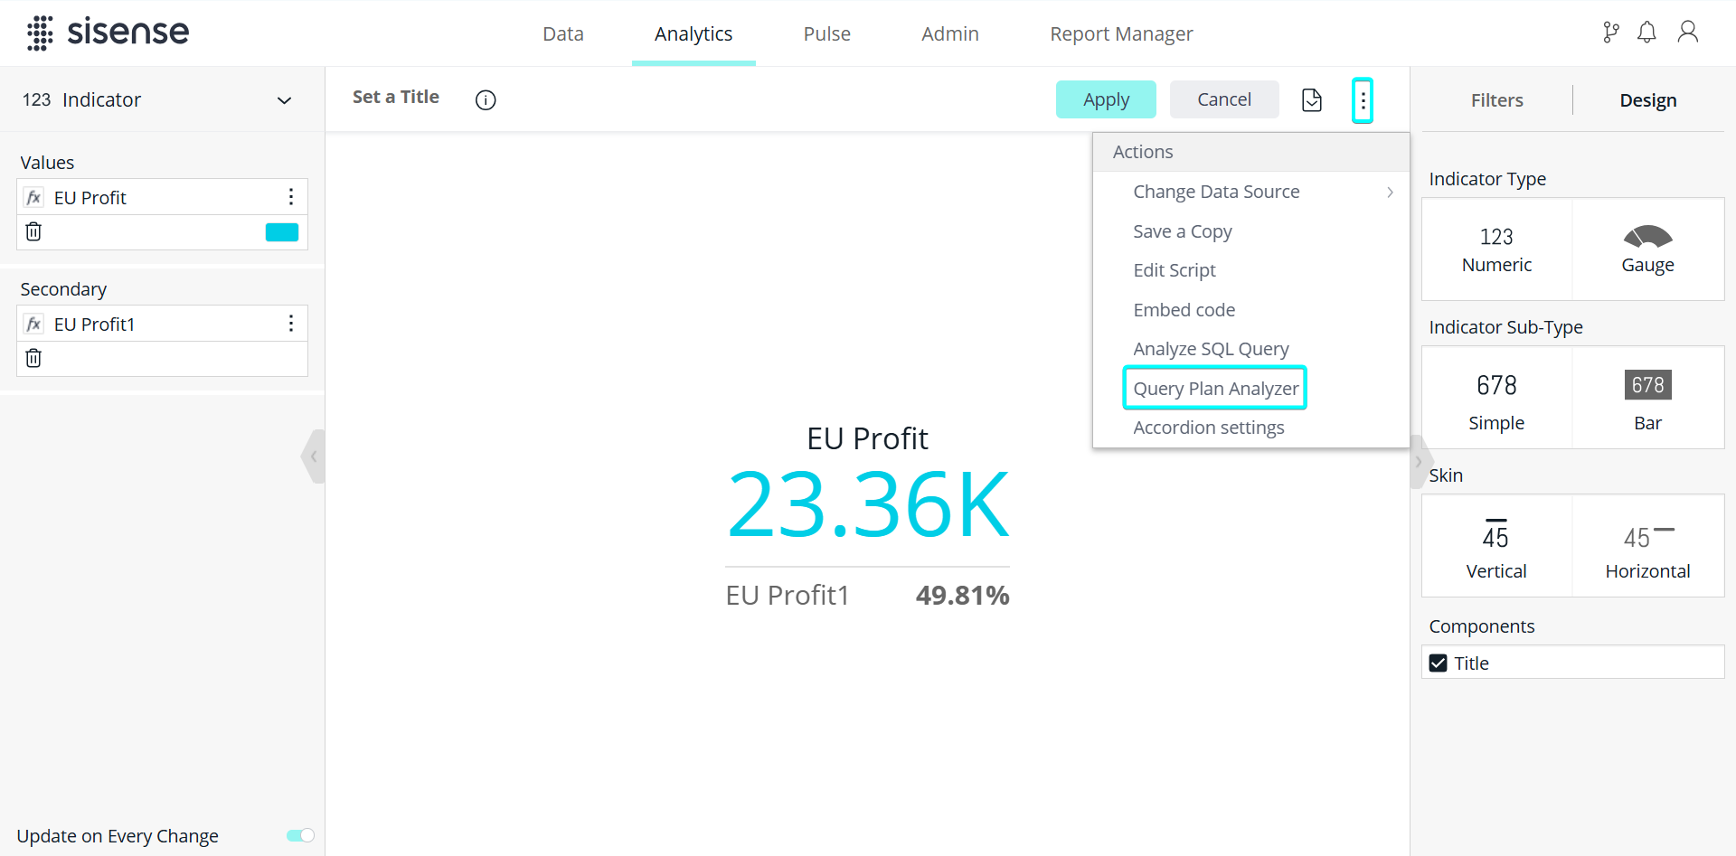Image resolution: width=1736 pixels, height=856 pixels.
Task: Select Query Plan Analyzer from Actions menu
Action: coord(1215,389)
